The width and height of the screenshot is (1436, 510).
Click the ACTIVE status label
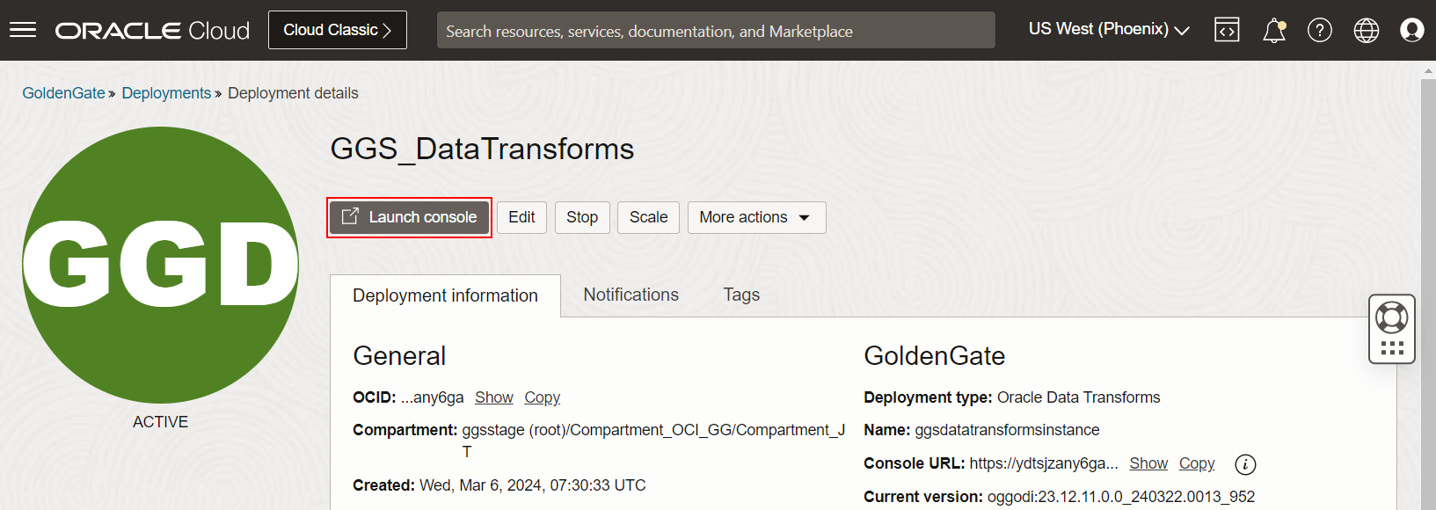coord(160,422)
